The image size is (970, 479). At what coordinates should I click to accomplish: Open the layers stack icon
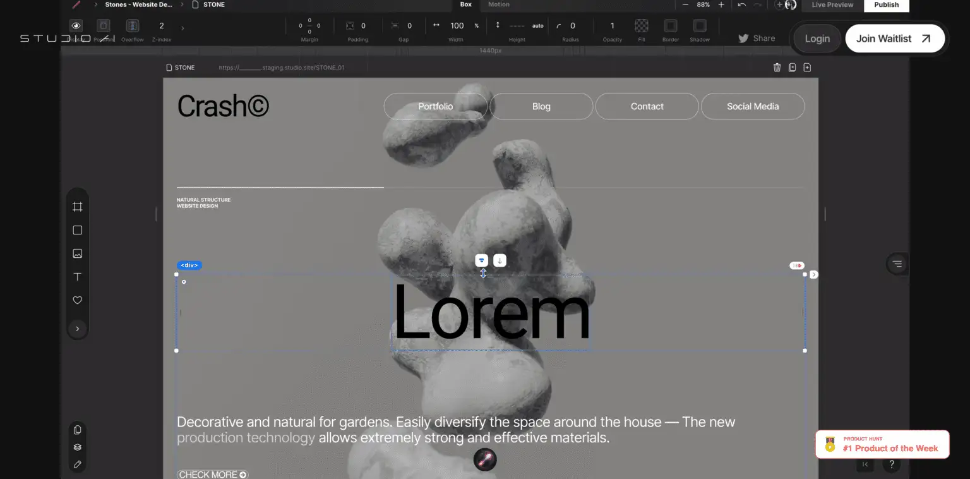pos(78,447)
